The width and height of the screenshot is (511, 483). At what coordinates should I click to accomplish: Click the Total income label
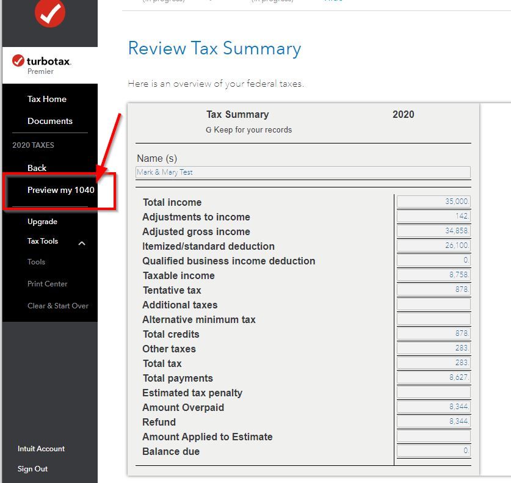172,202
